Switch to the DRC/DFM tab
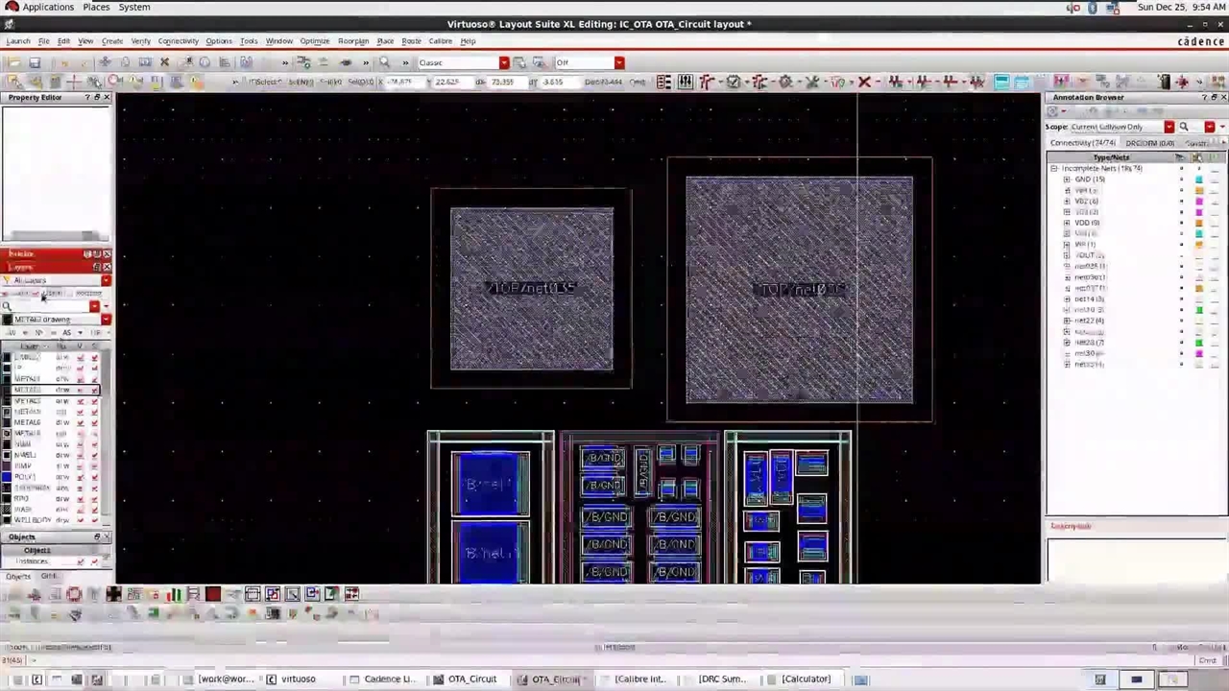Viewport: 1229px width, 691px height. tap(1149, 143)
